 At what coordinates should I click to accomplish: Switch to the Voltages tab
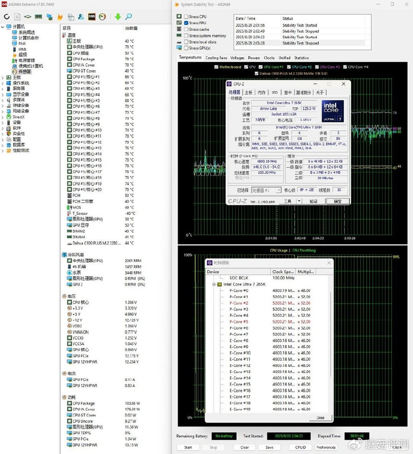[237, 58]
